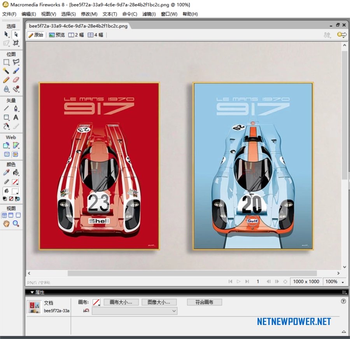This screenshot has width=350, height=339.
Task: Switch to the 4 幅 (4-Up) view
Action: tap(96, 35)
